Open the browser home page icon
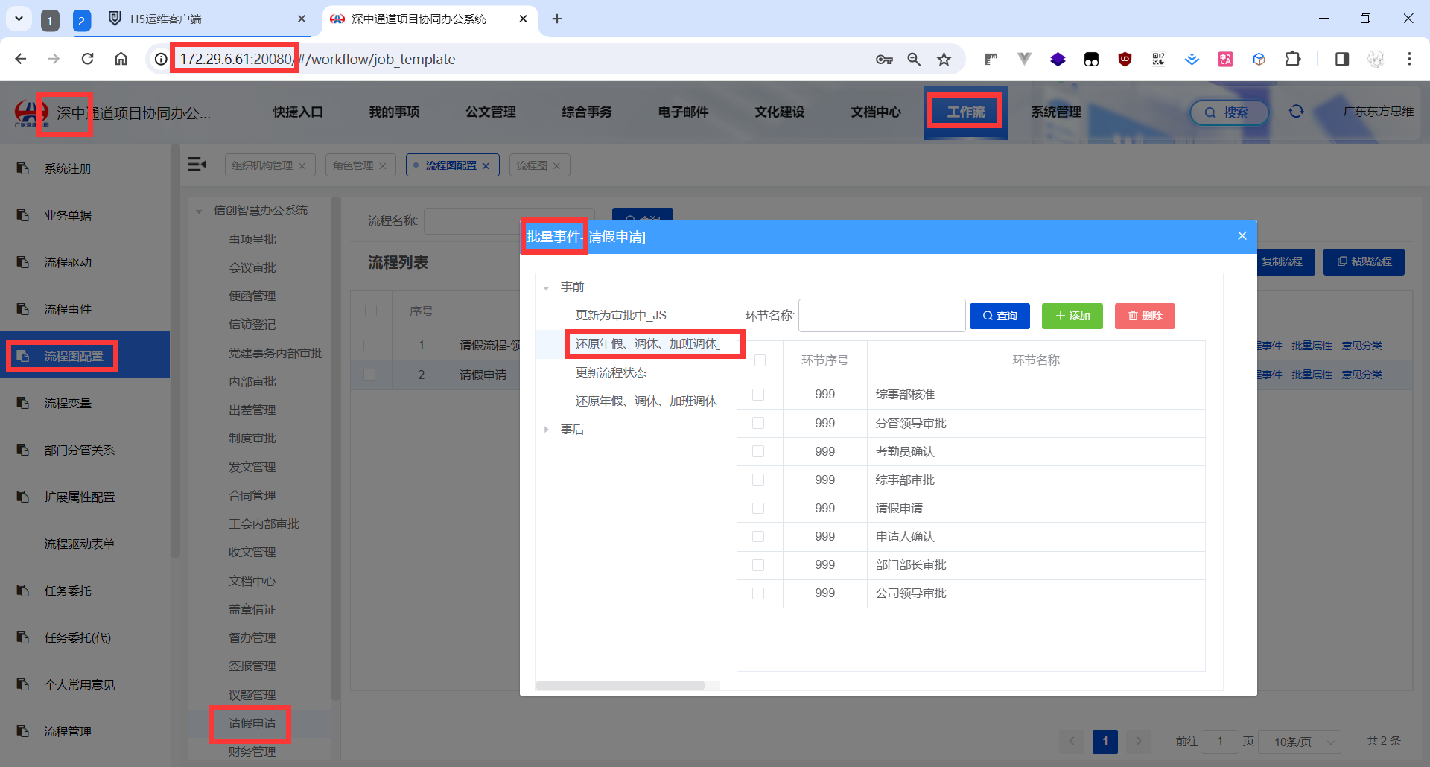This screenshot has height=767, width=1430. click(121, 59)
